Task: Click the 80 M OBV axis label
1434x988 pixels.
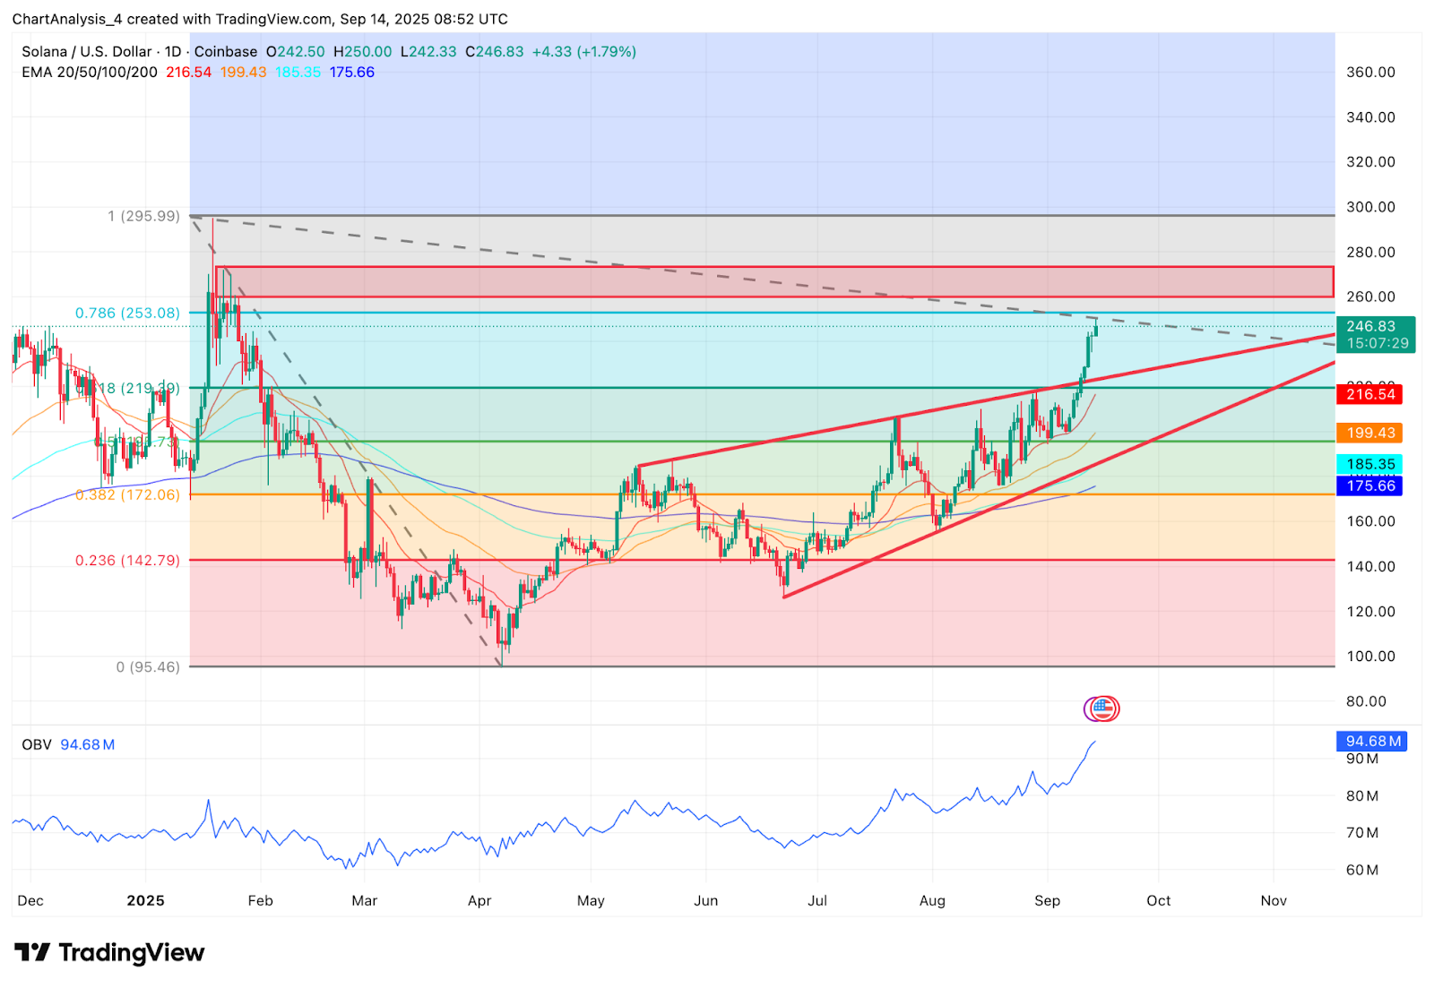Action: click(1362, 796)
